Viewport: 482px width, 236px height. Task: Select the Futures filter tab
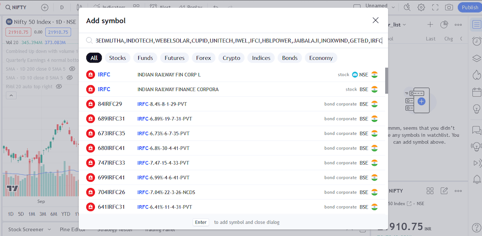pos(174,58)
